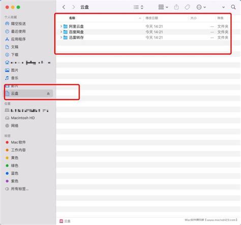Screen dimensions: 241x225
Task: Click 云盘 in bottom path bar
Action: pos(65,221)
